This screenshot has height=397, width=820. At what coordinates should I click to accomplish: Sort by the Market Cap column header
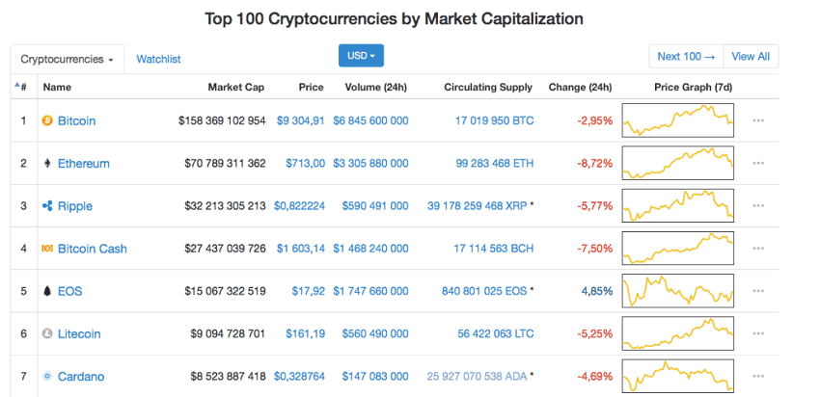coord(236,87)
